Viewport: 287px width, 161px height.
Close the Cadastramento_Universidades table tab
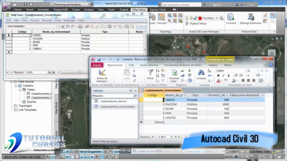(x=270, y=90)
